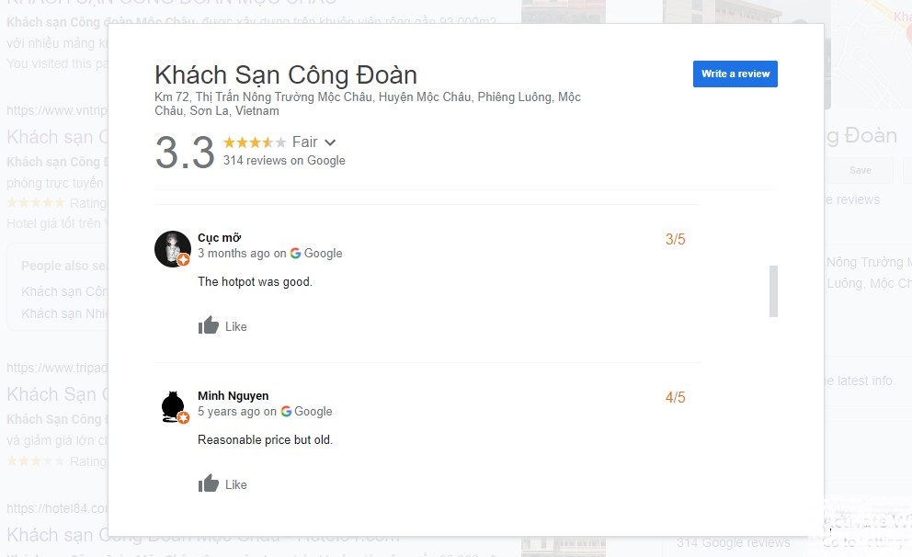Screen dimensions: 912x557
Task: Like Cục mỡ's review with thumbs-up icon
Action: 209,325
